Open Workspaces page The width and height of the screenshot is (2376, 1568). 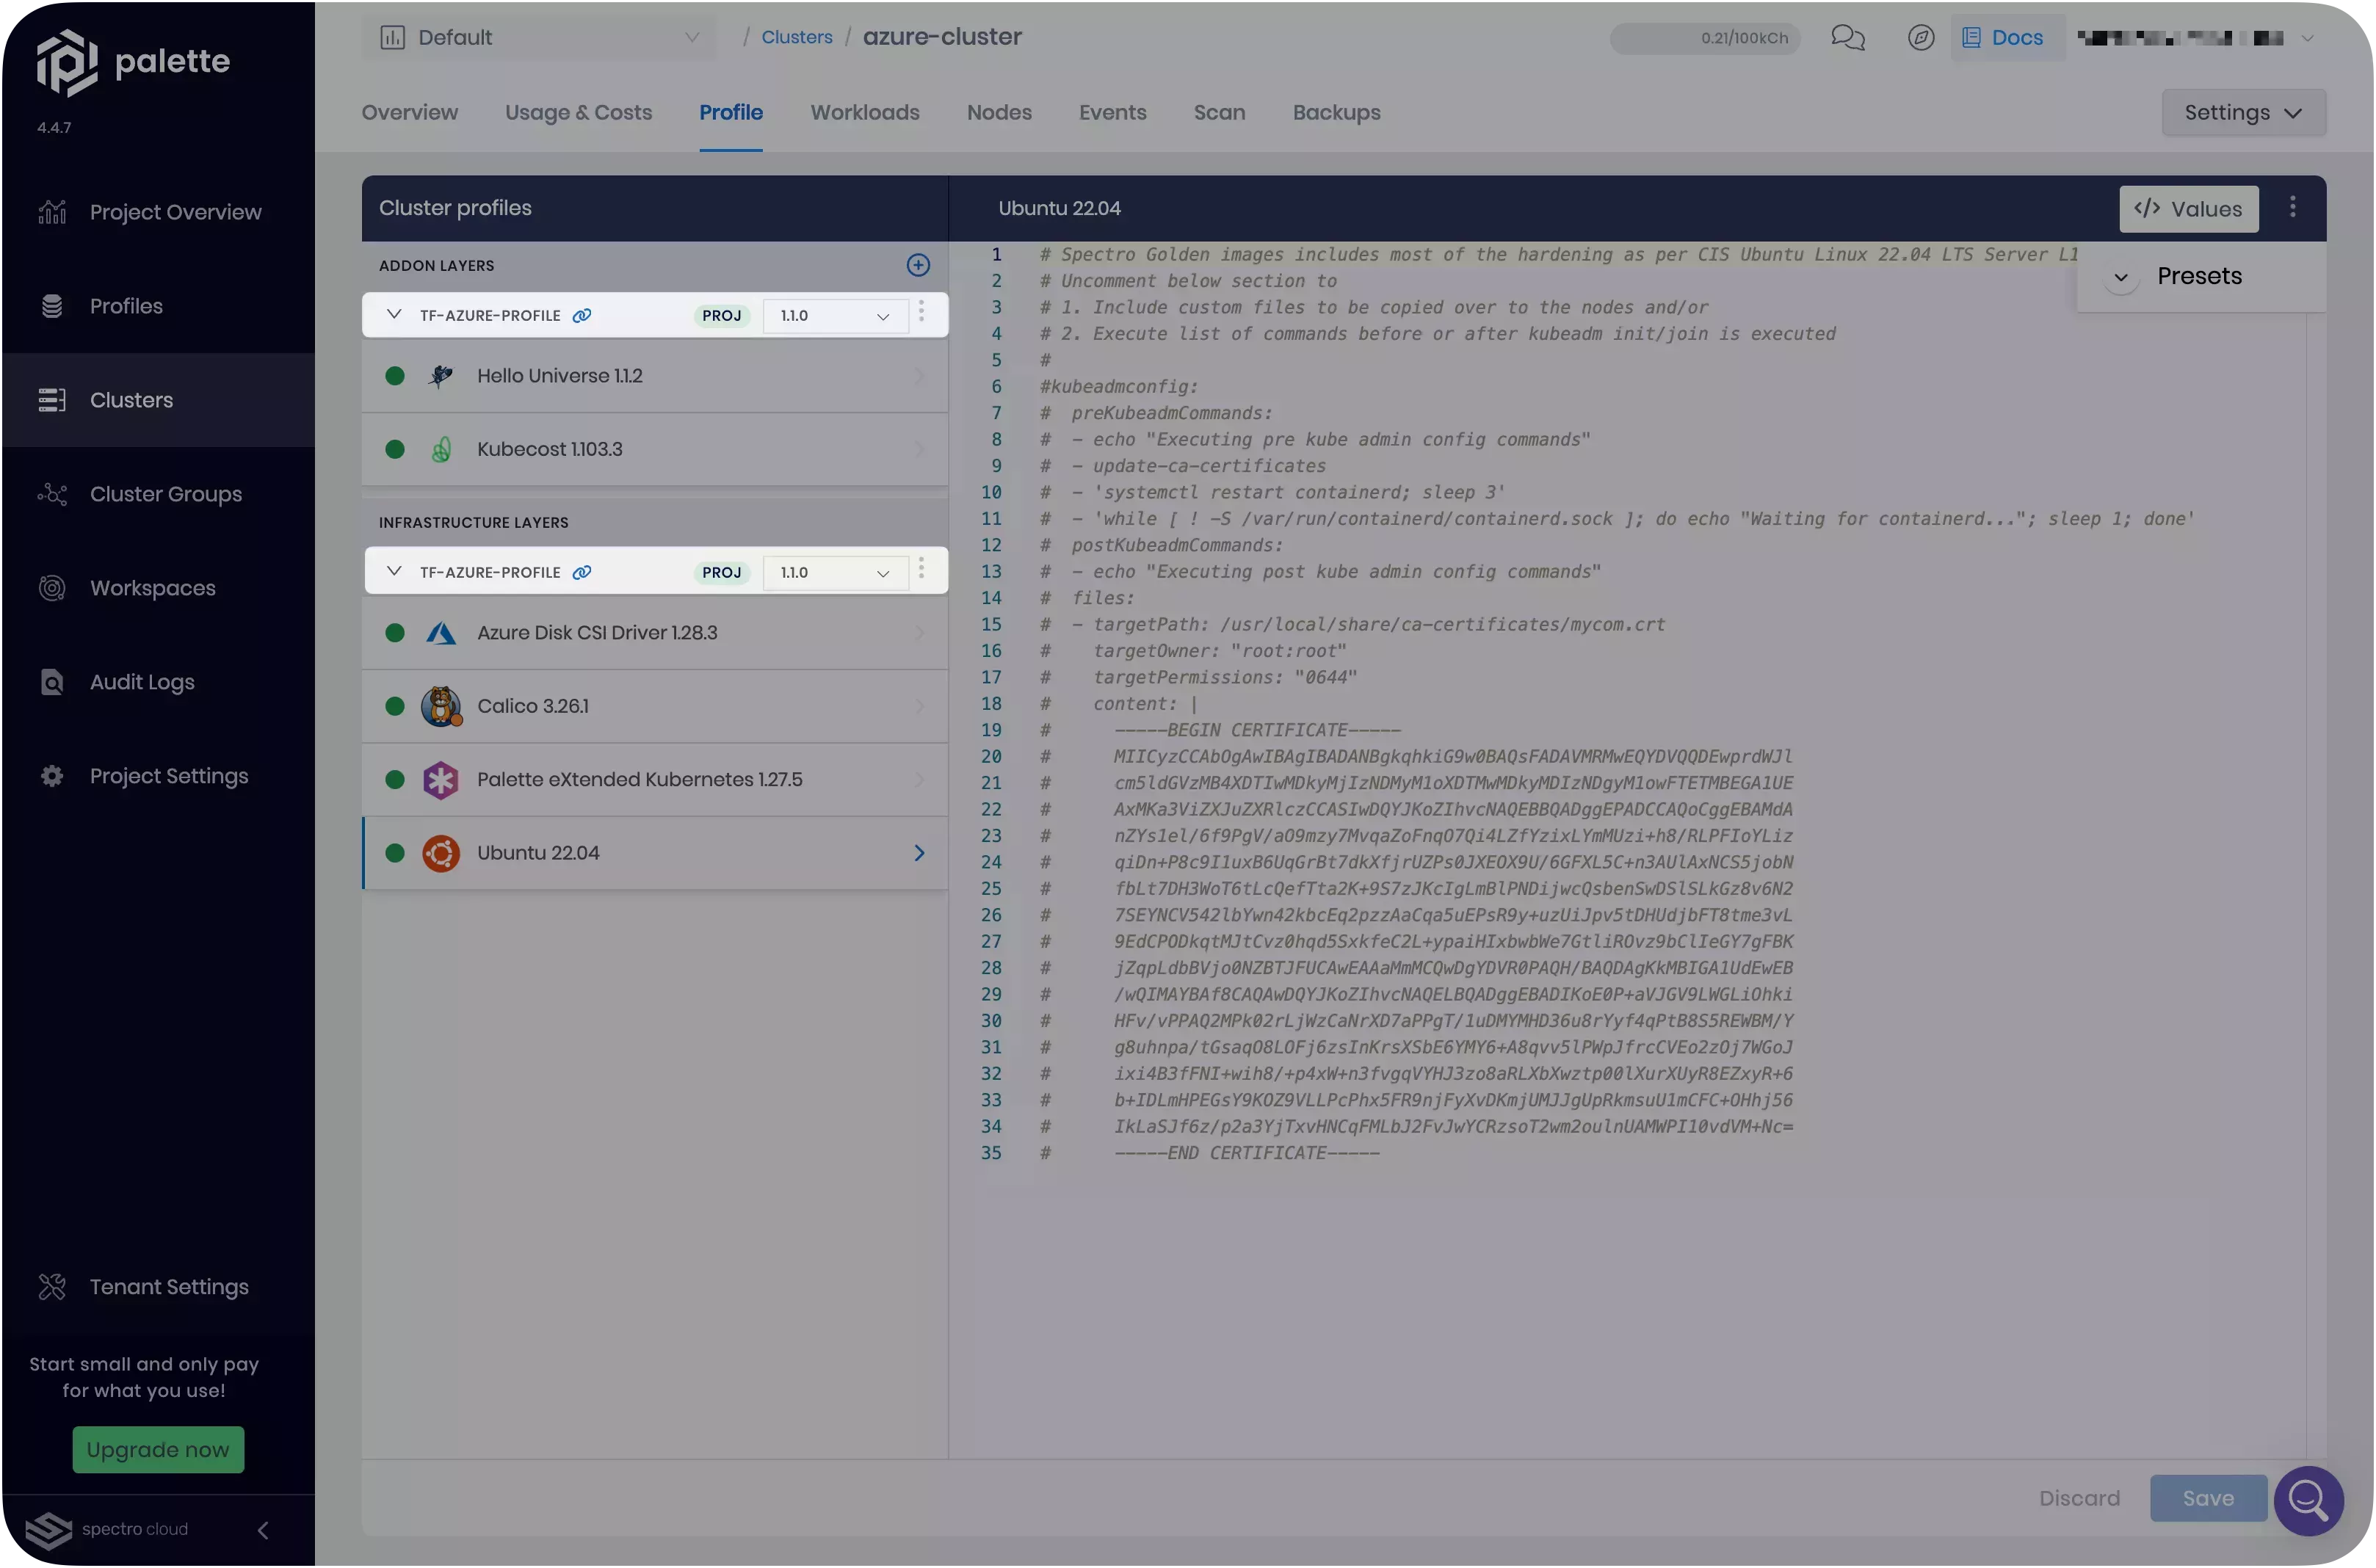[x=158, y=588]
